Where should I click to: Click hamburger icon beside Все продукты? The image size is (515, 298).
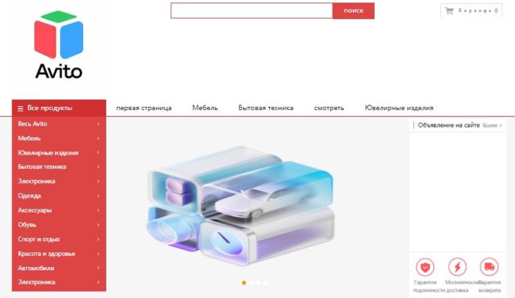[21, 108]
